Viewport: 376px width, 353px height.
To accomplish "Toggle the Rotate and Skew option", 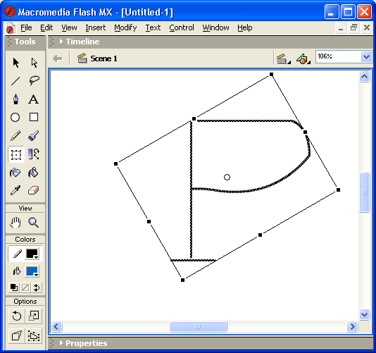I will [16, 316].
